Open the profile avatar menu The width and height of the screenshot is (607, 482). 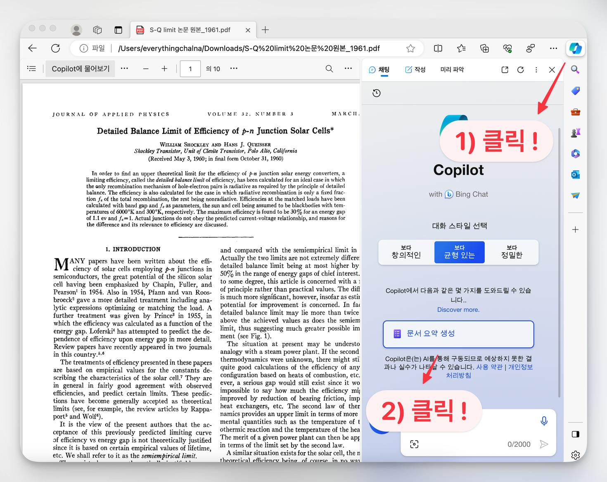point(76,30)
